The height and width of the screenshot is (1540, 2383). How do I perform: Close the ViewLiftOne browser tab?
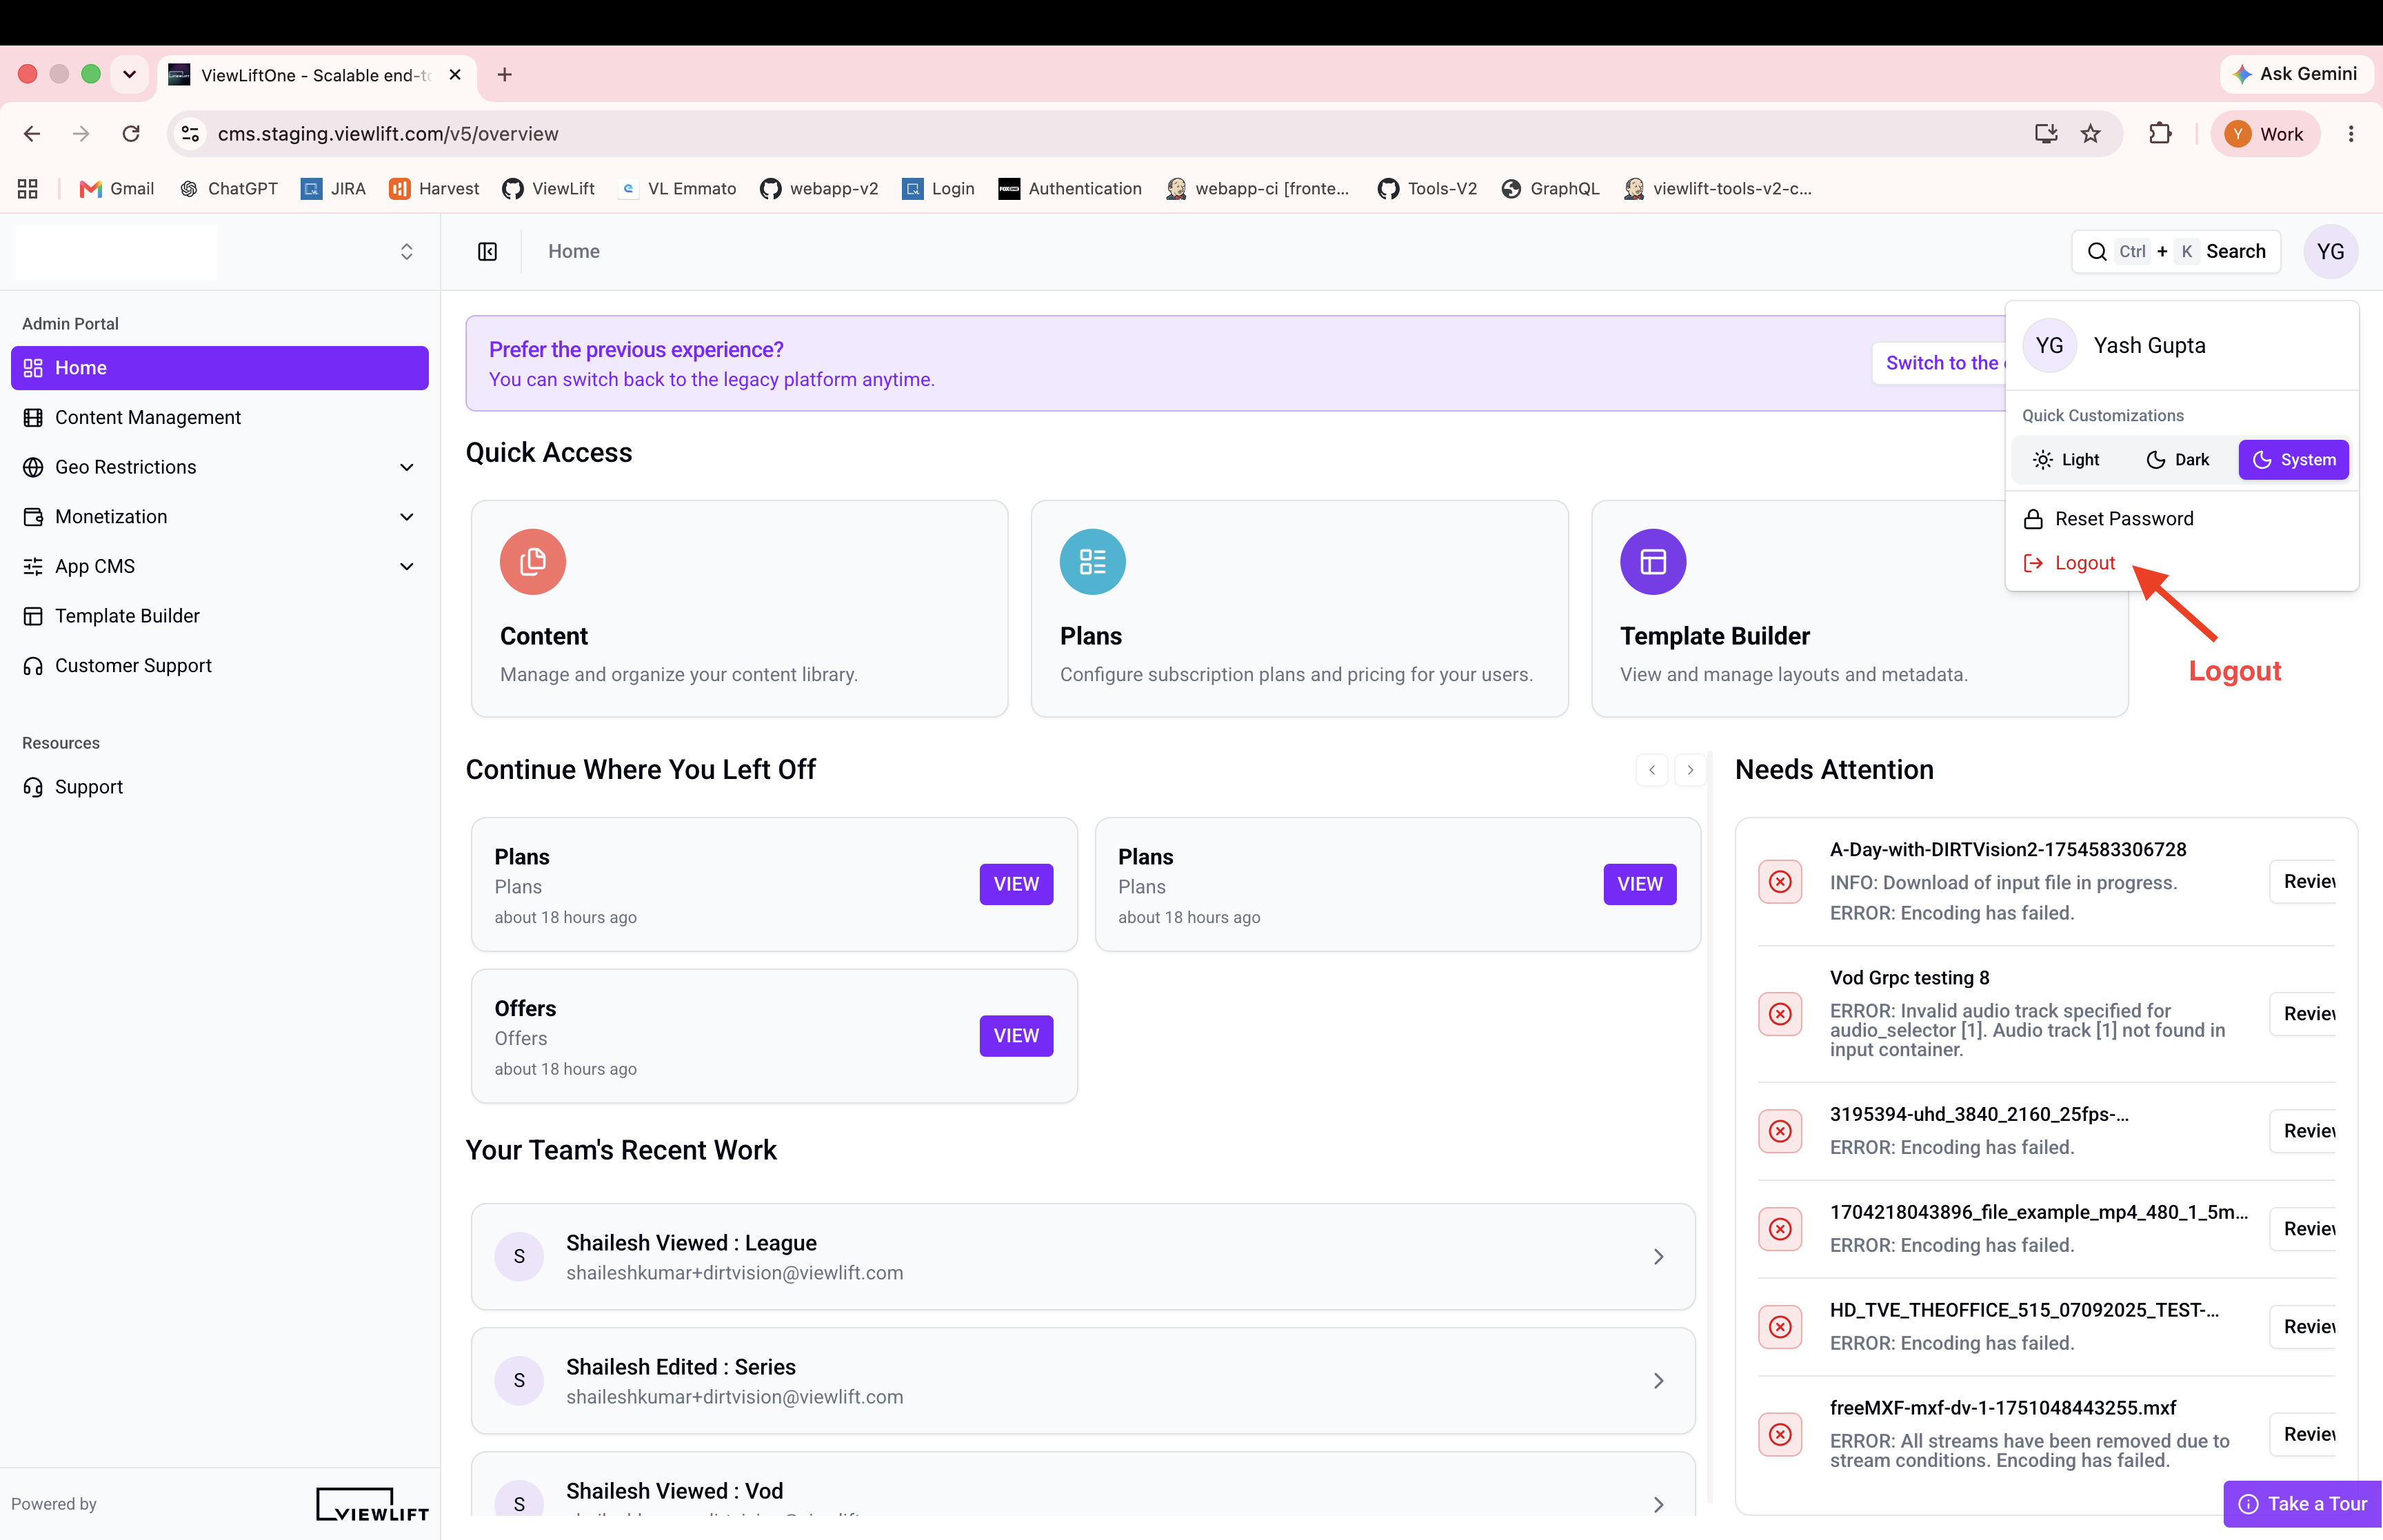click(x=455, y=75)
